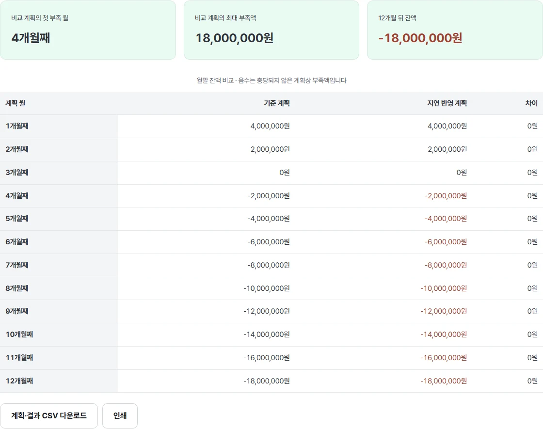
Task: Click 지연 반영 계획 value for 1개월째 row
Action: [447, 126]
